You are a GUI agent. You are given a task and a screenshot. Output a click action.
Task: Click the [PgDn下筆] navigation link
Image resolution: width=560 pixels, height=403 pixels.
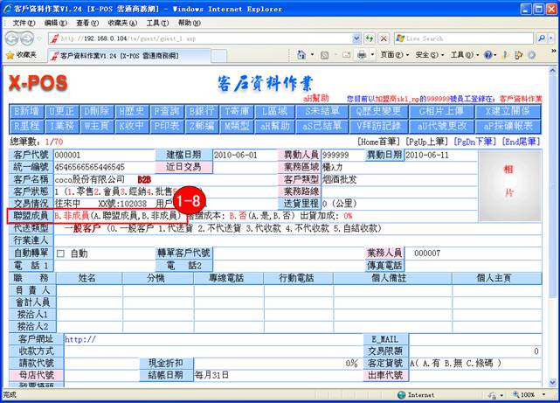click(x=480, y=141)
